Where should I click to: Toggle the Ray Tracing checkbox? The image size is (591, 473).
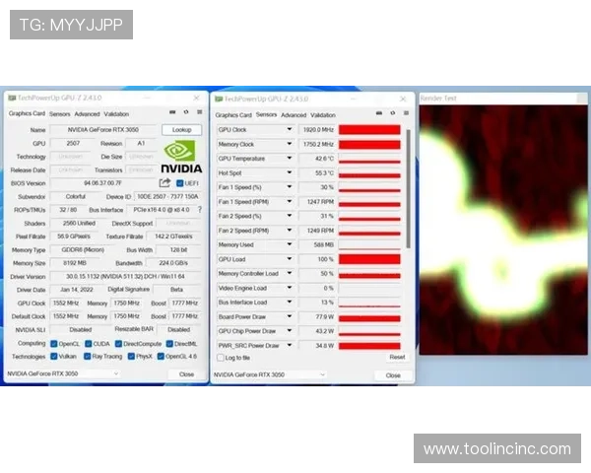[x=87, y=356]
